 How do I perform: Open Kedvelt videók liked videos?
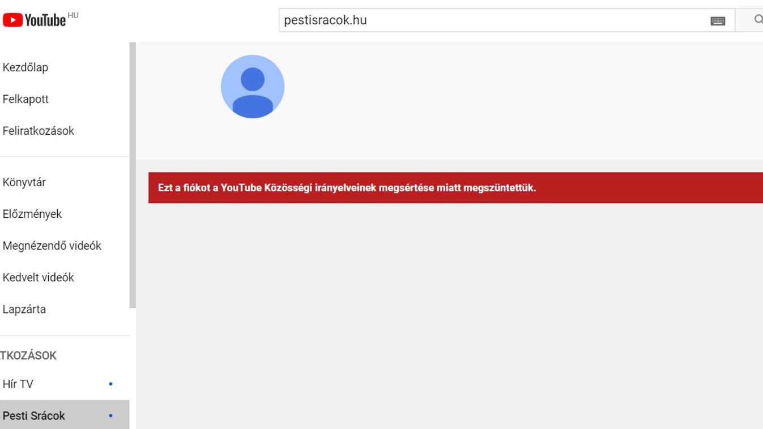[39, 277]
